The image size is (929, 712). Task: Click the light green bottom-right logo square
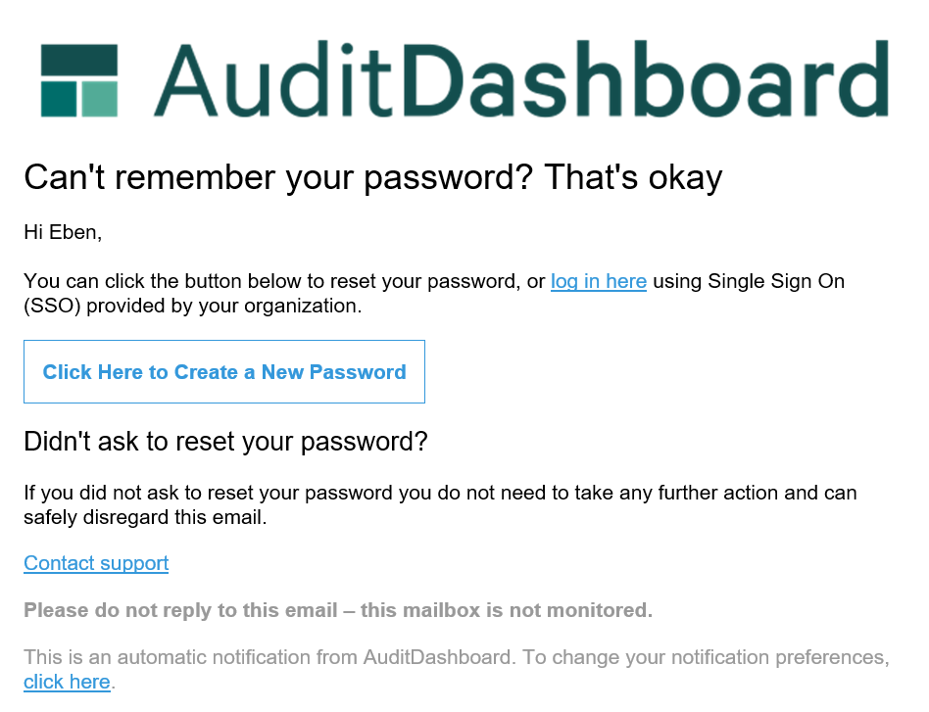coord(100,99)
